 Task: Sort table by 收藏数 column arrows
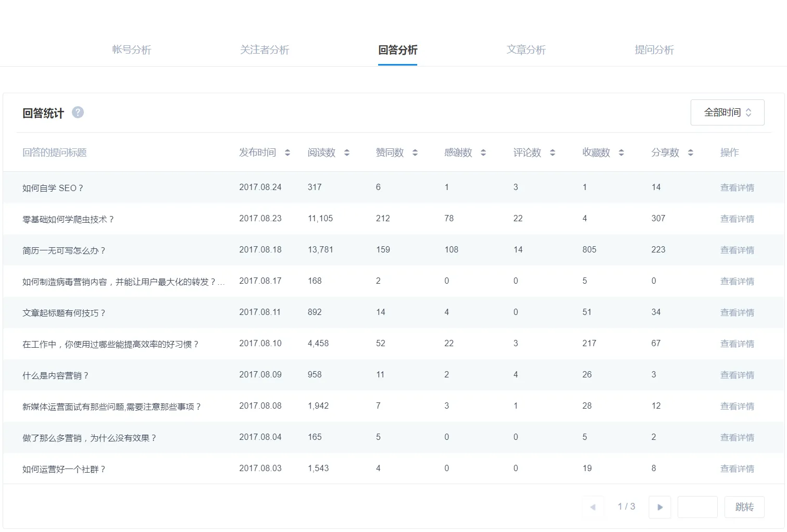coord(621,153)
